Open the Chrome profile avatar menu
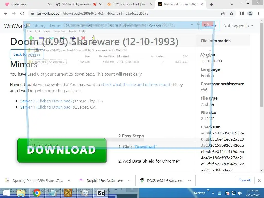This screenshot has width=264, height=198. (x=250, y=13)
